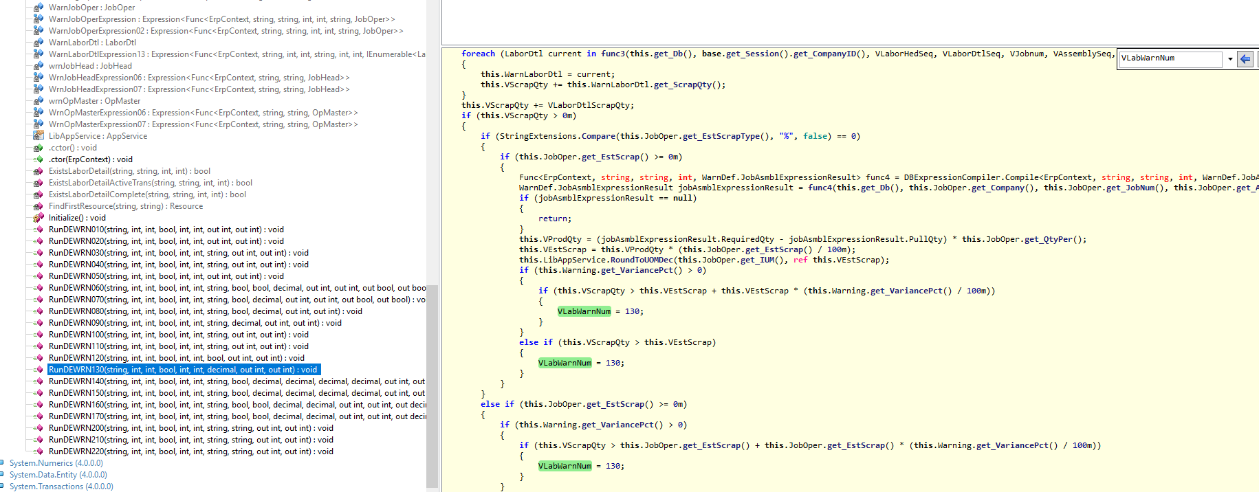Click the Initialize() method icon
Image resolution: width=1259 pixels, height=492 pixels.
point(39,218)
